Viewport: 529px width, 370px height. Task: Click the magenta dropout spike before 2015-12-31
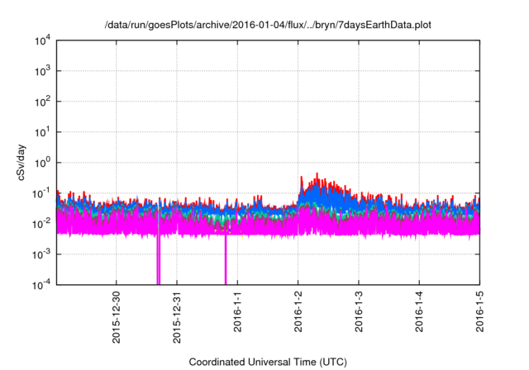159,259
